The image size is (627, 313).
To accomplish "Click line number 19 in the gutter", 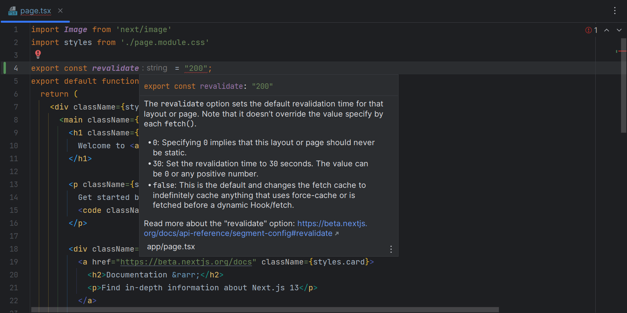I will pyautogui.click(x=14, y=262).
